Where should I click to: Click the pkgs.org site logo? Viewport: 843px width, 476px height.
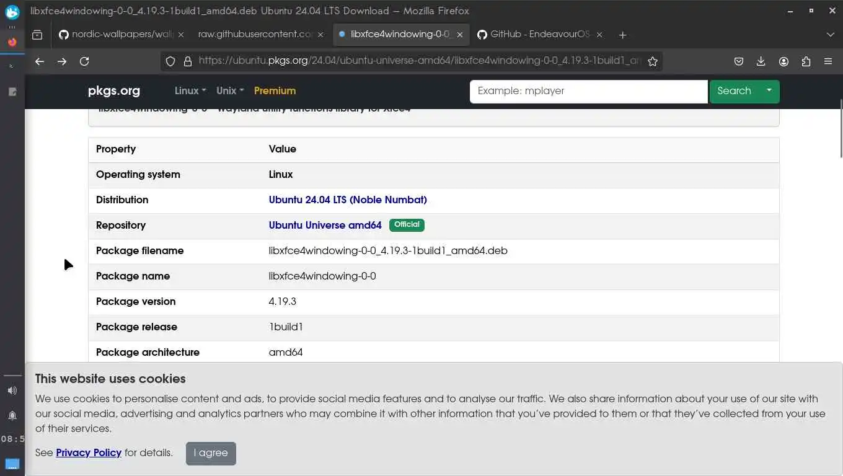point(114,91)
